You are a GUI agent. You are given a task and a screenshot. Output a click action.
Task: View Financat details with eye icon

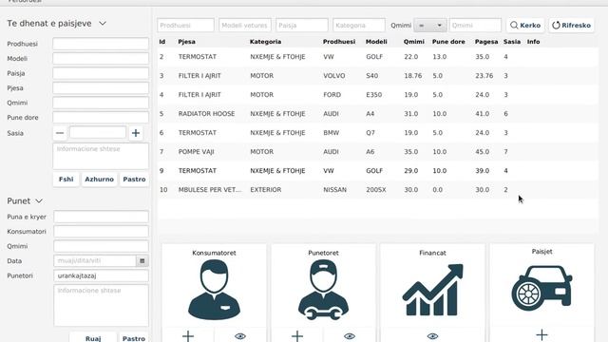coord(433,335)
